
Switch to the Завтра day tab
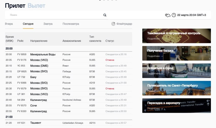(48, 24)
